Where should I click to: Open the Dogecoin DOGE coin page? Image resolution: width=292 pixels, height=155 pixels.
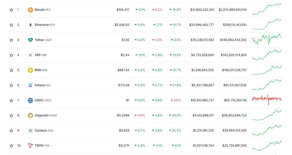[46, 116]
